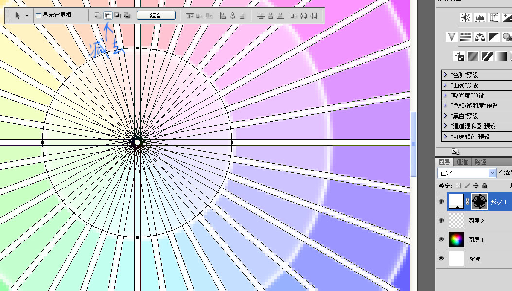Expand the "通道混和器"预设 presets
The image size is (512, 291).
[445, 126]
